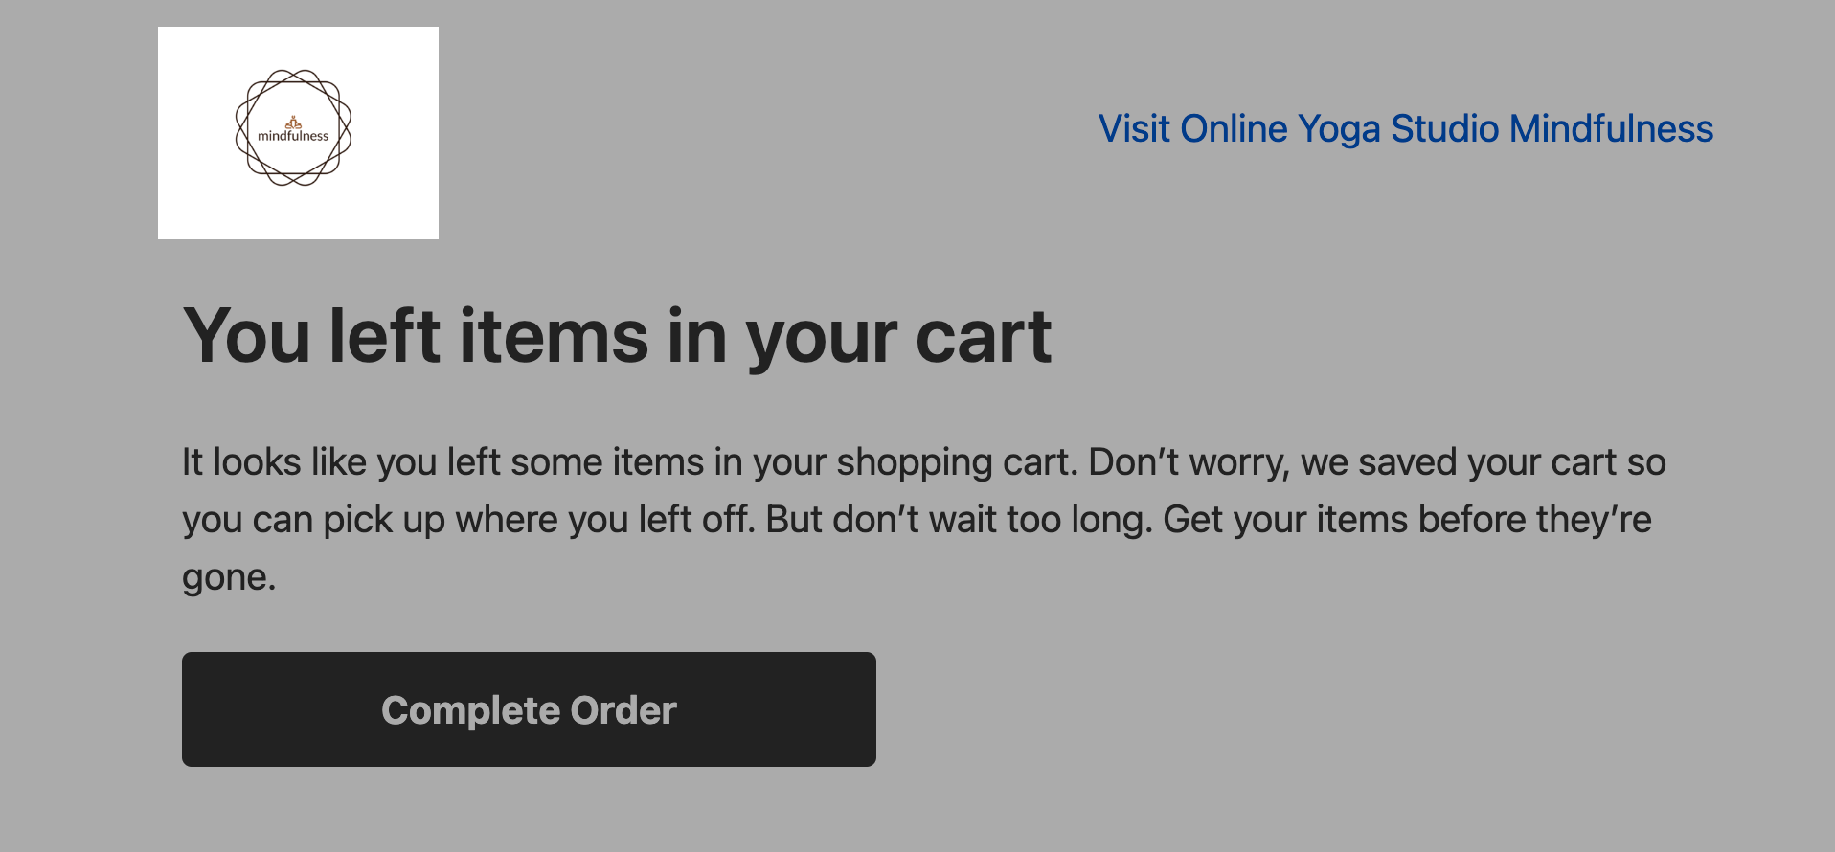Image resolution: width=1835 pixels, height=852 pixels.
Task: Click the lotus figure inside the logo
Action: coord(294,120)
